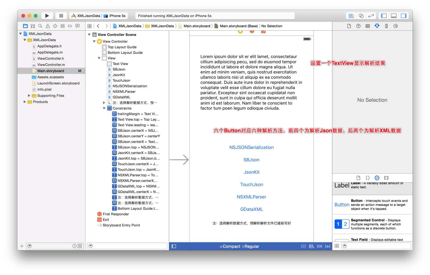This screenshot has height=275, width=430.
Task: Click the JsonKit button on canvas
Action: coord(252,172)
